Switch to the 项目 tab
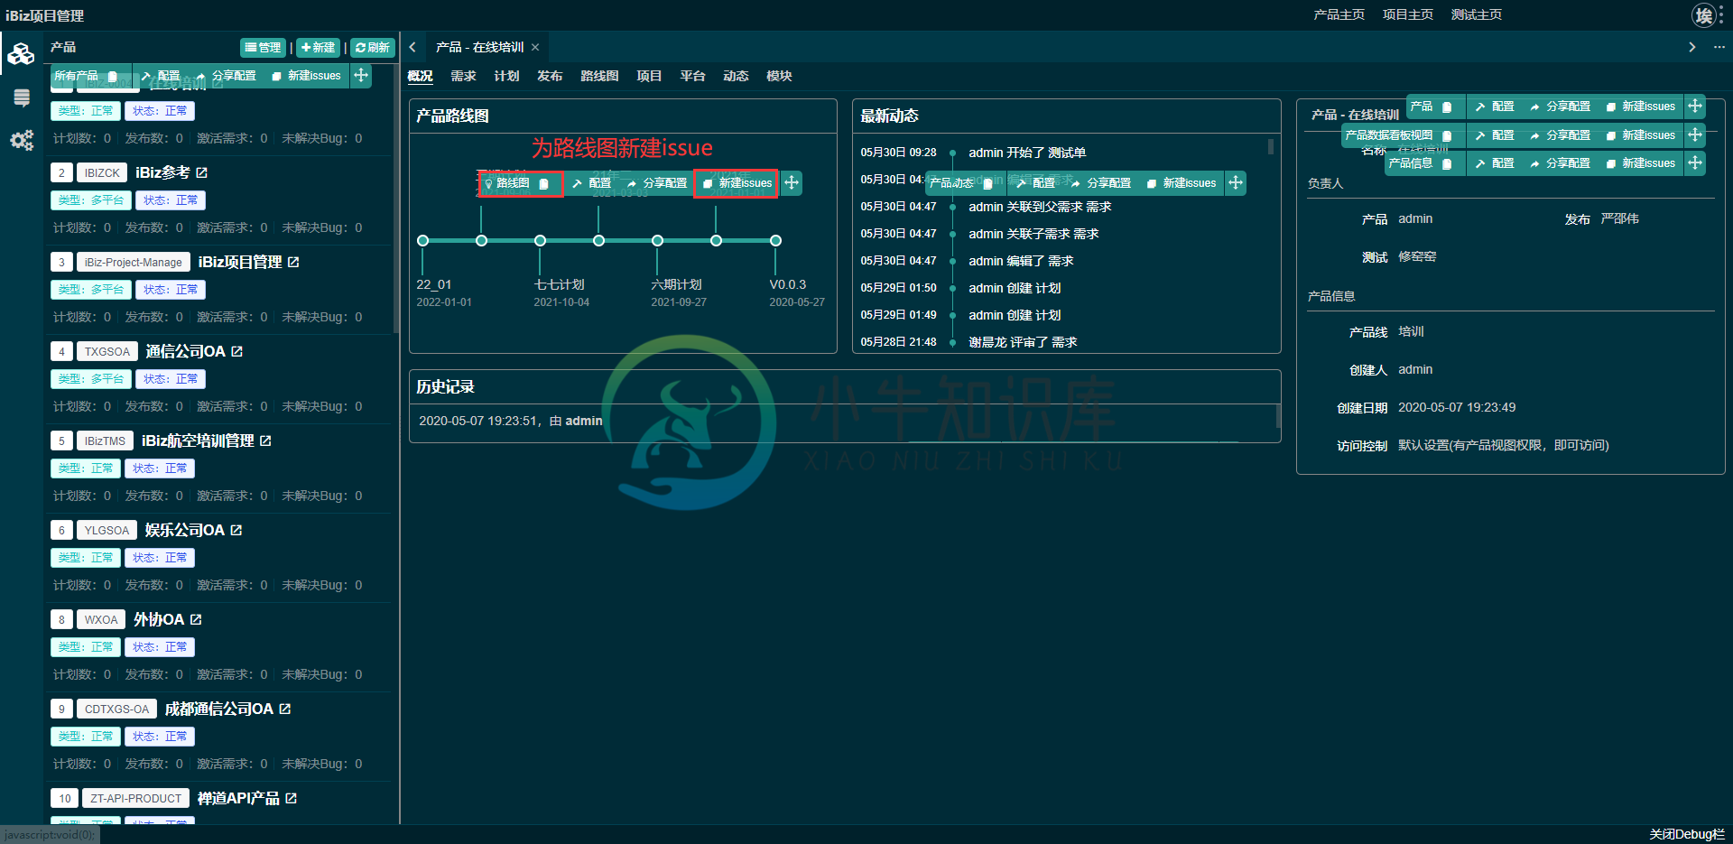 [x=649, y=76]
